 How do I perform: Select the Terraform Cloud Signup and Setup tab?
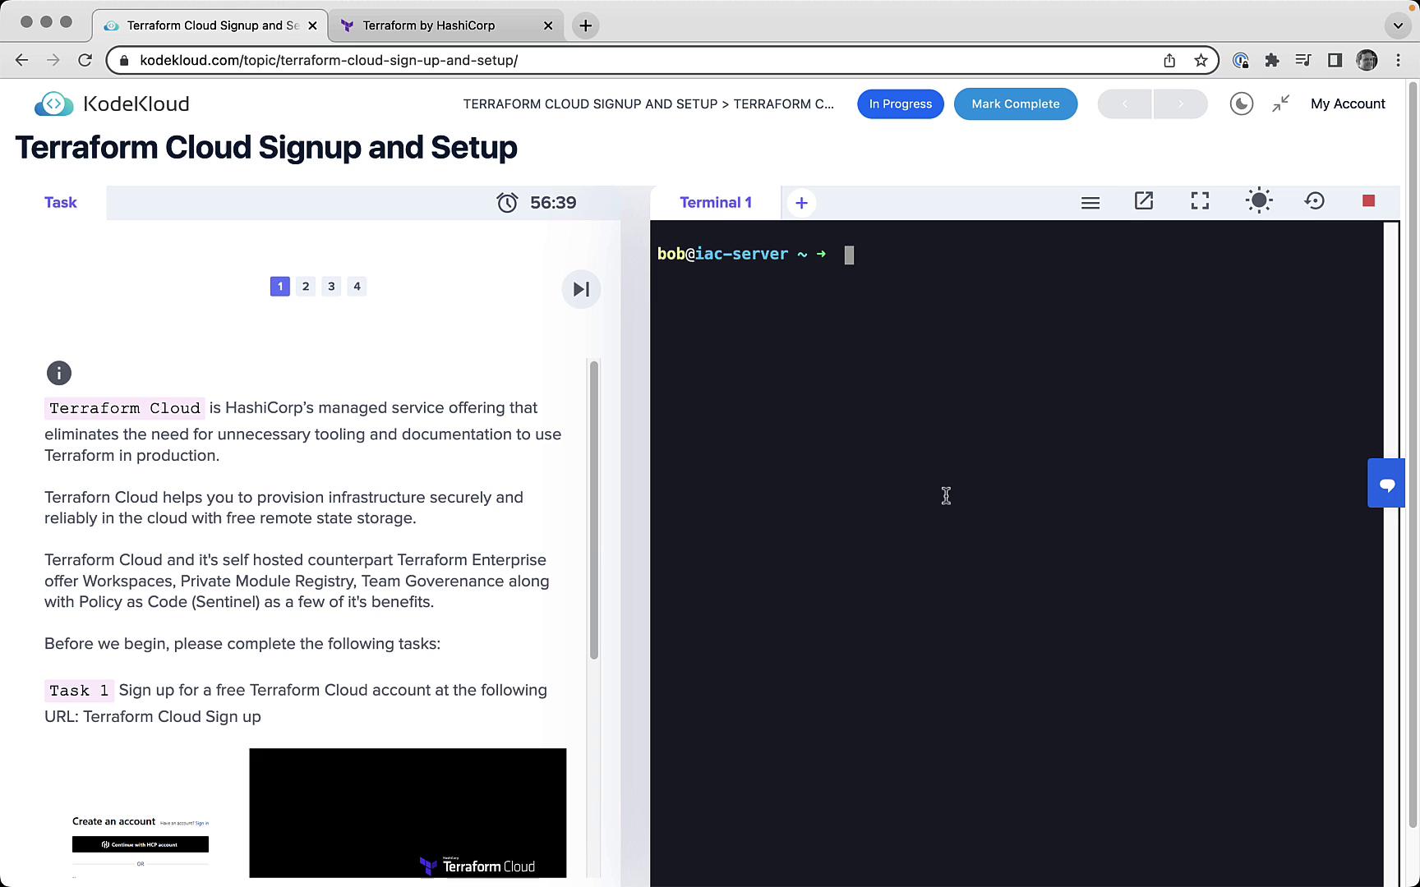tap(210, 25)
